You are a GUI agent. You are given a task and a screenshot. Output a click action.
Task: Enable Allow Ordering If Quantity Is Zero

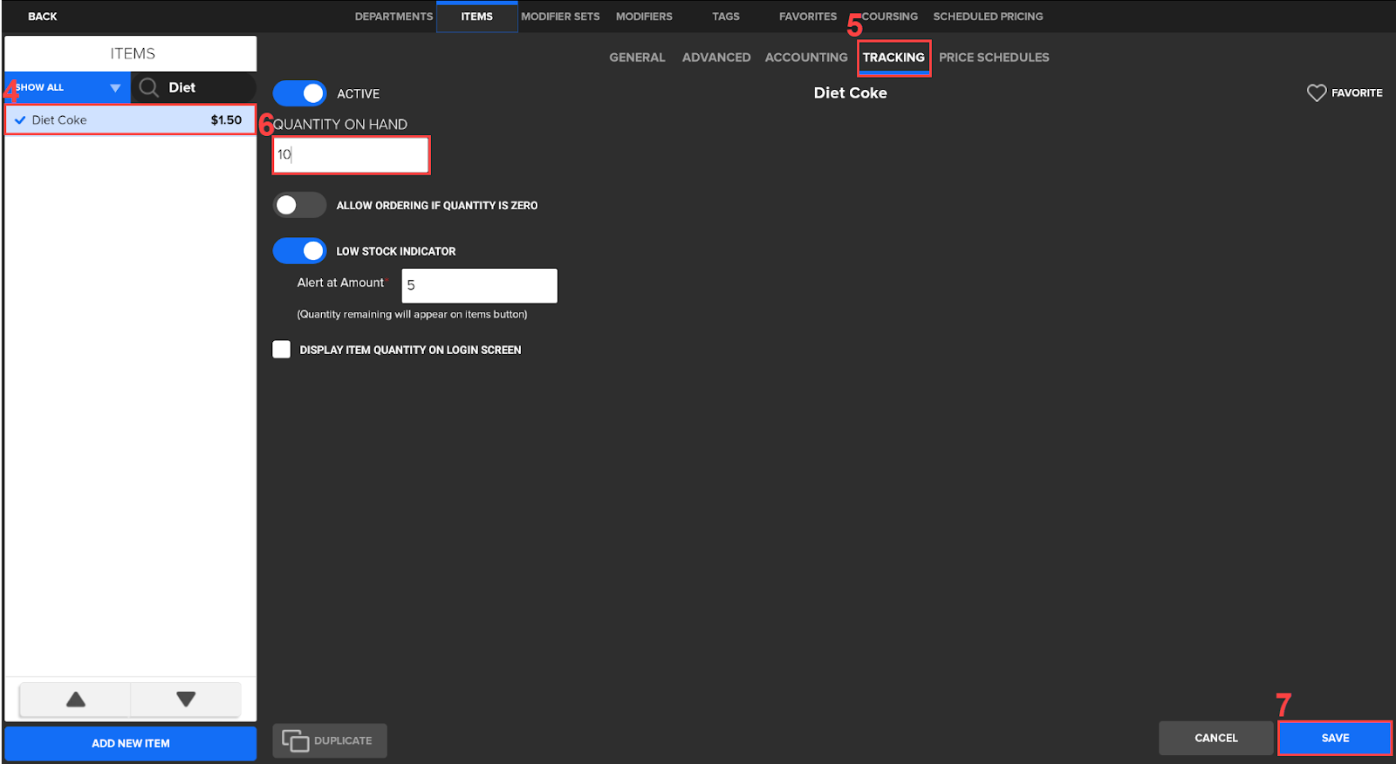click(x=300, y=205)
